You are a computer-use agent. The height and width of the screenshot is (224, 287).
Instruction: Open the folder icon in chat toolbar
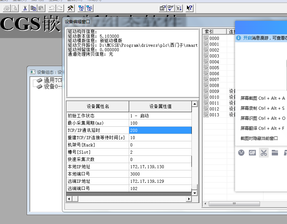[275, 152]
